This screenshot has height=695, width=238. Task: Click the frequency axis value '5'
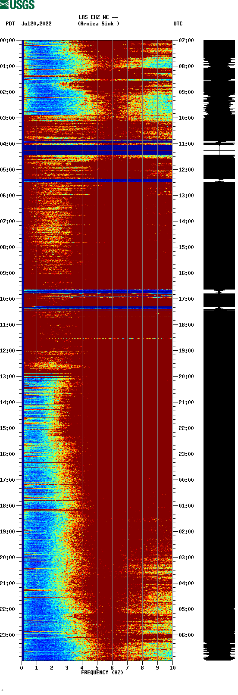(x=97, y=668)
